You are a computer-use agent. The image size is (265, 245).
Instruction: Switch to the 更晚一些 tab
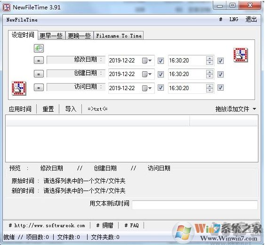click(x=79, y=36)
